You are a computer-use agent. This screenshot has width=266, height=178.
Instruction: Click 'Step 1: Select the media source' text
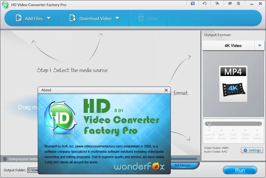[x=72, y=70]
